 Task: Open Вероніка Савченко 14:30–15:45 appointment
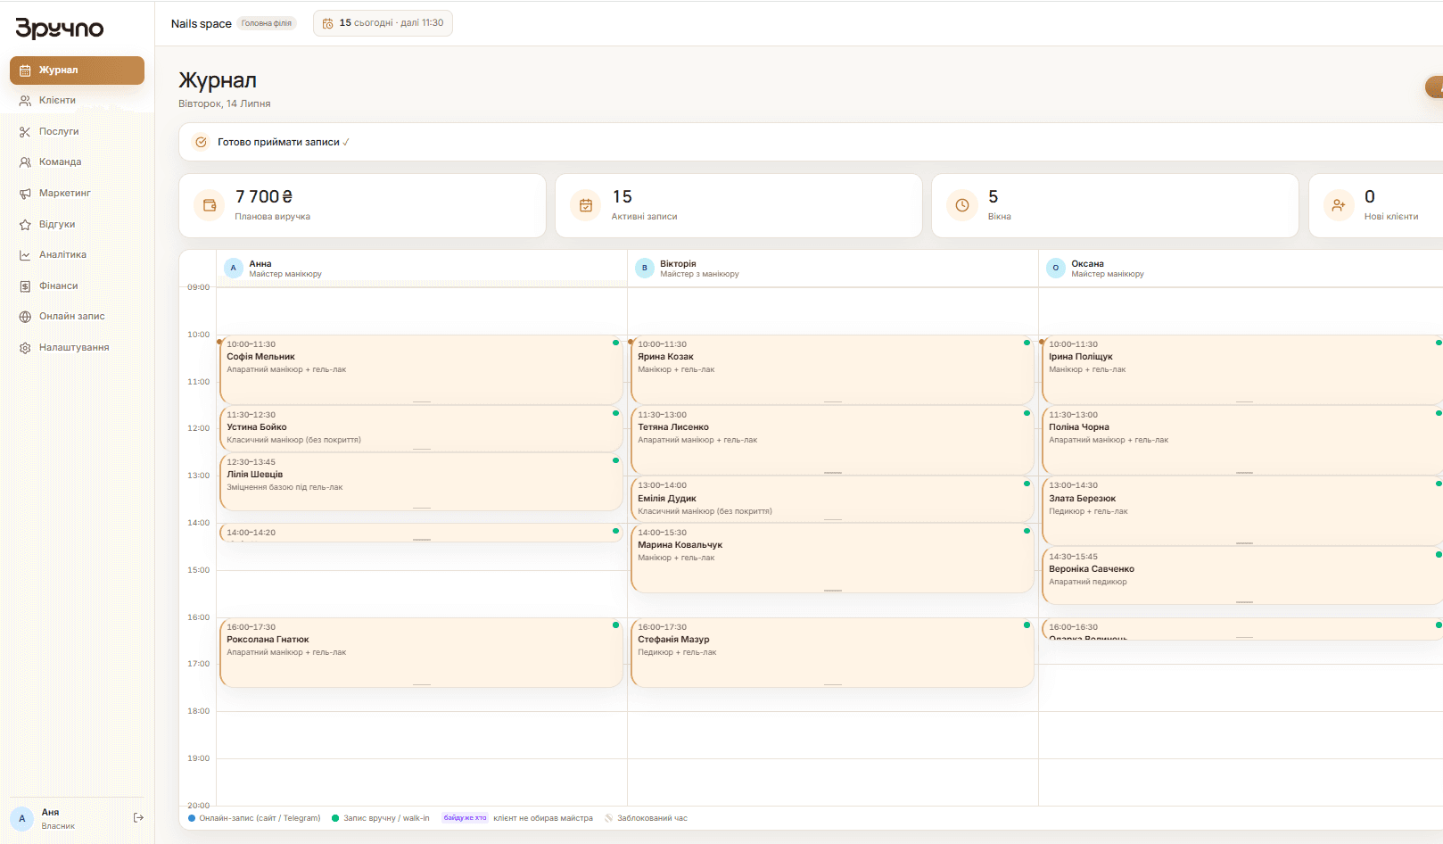(x=1242, y=575)
